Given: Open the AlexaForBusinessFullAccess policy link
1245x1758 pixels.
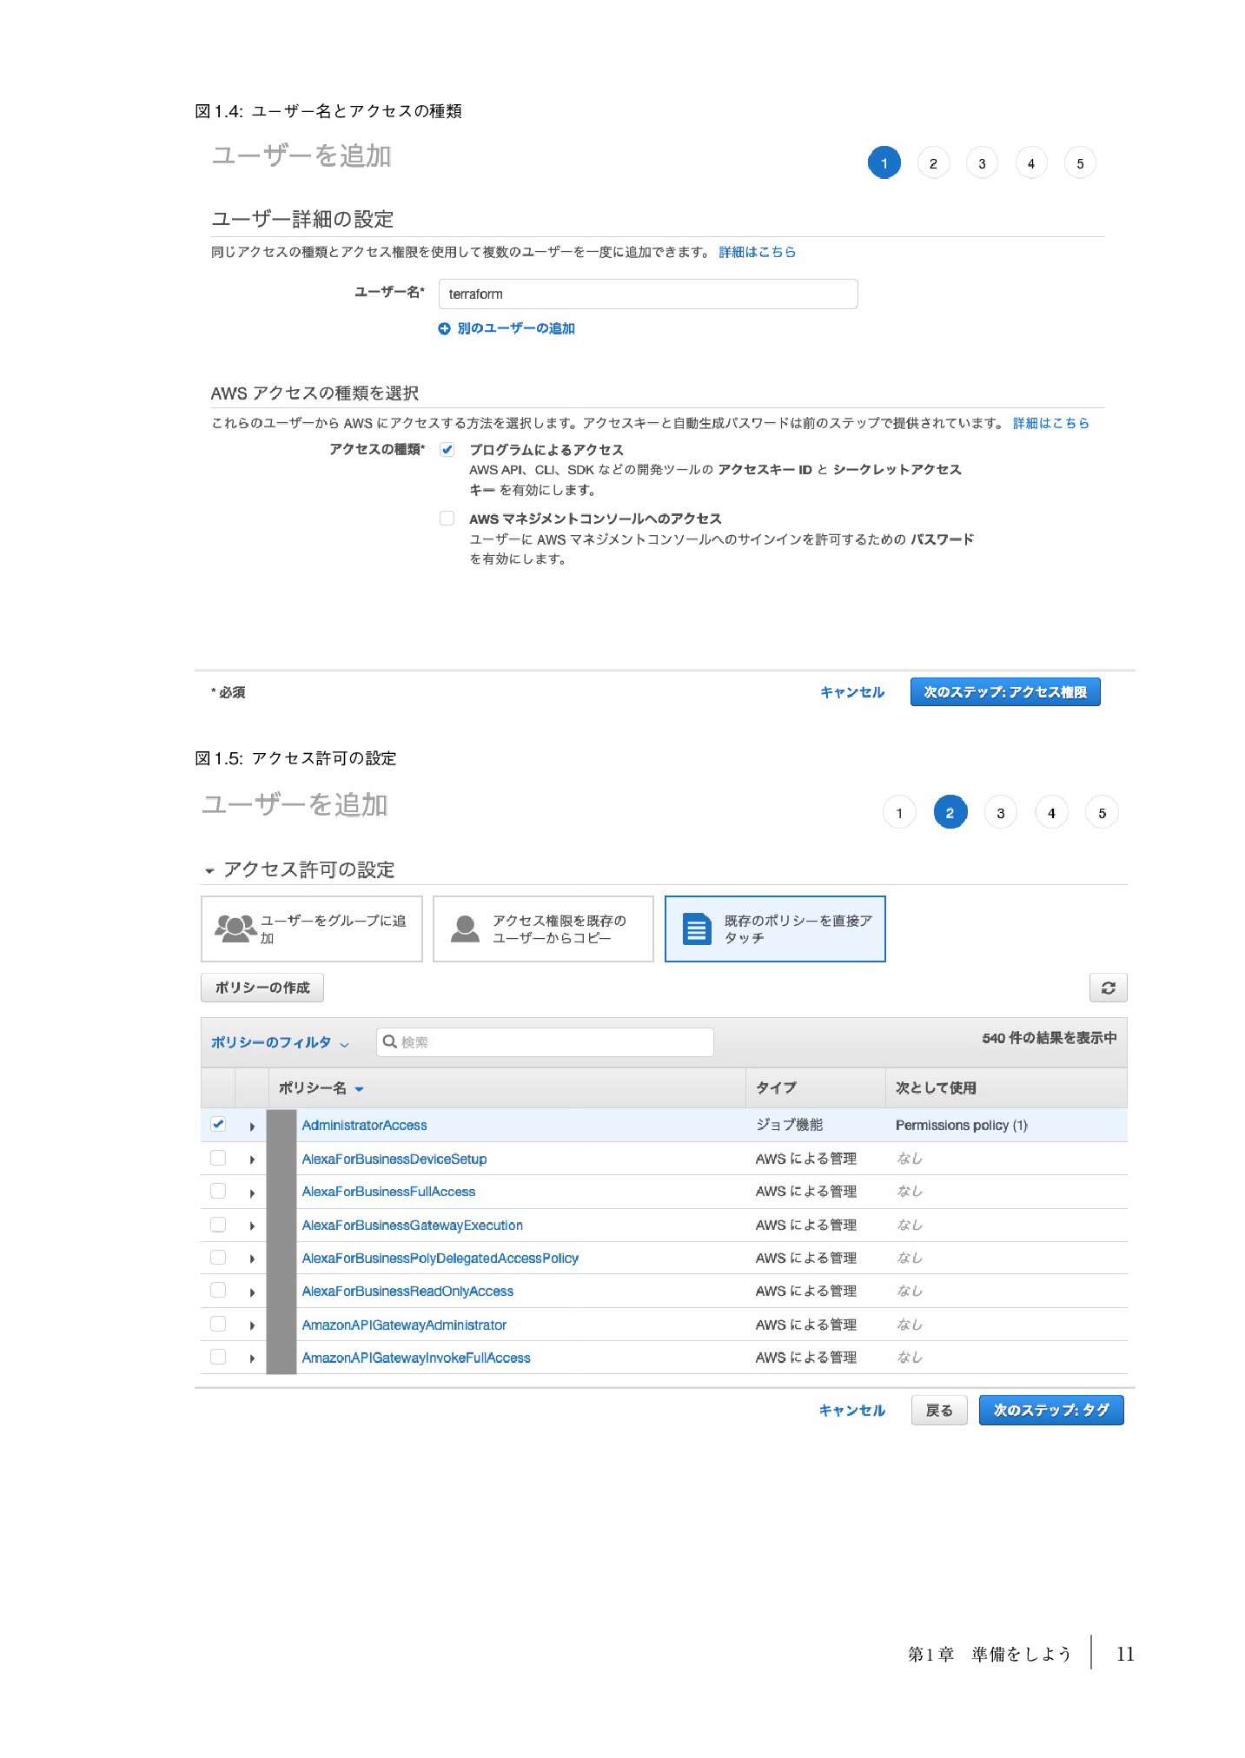Looking at the screenshot, I should pos(388,1192).
